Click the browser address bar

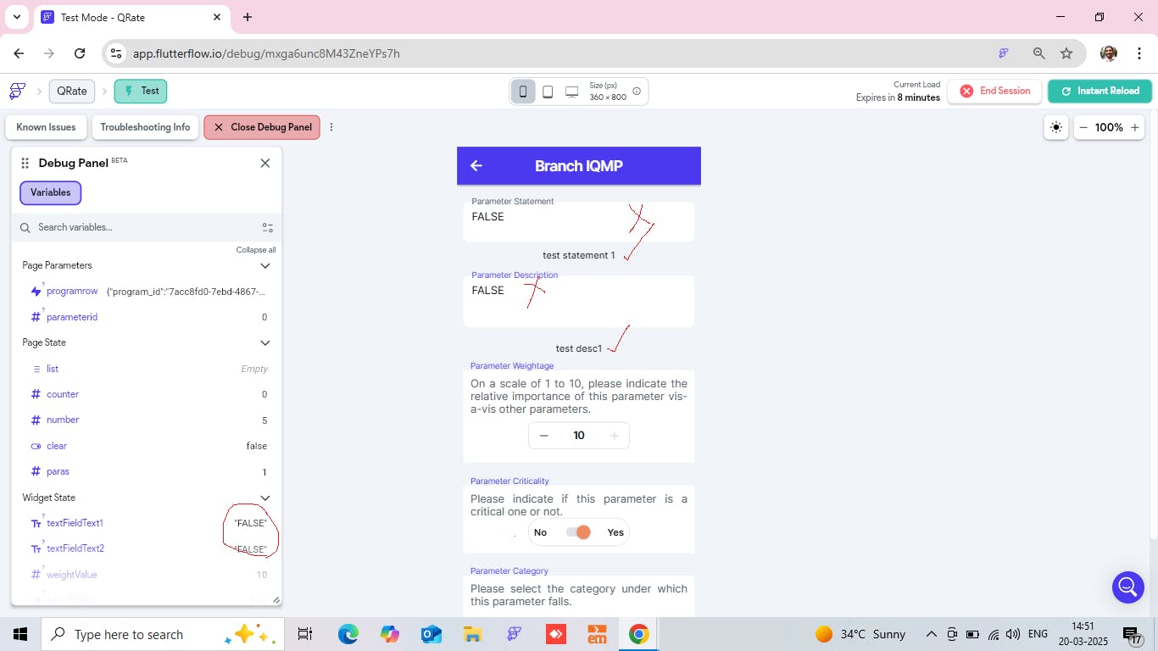pyautogui.click(x=543, y=53)
